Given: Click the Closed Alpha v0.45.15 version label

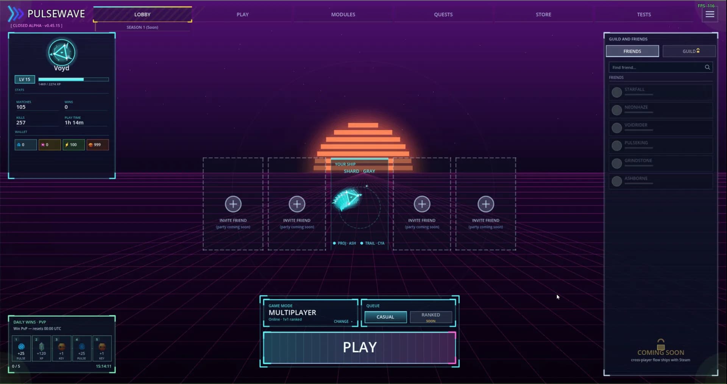Looking at the screenshot, I should [x=36, y=25].
